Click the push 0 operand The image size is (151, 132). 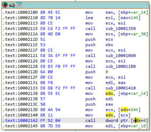click(x=107, y=72)
